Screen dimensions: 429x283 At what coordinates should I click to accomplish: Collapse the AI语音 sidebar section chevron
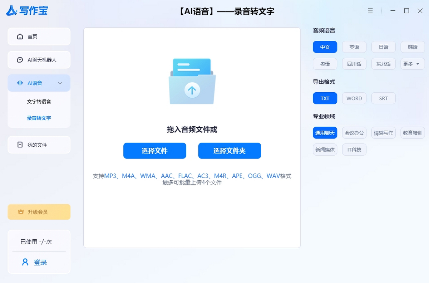60,83
